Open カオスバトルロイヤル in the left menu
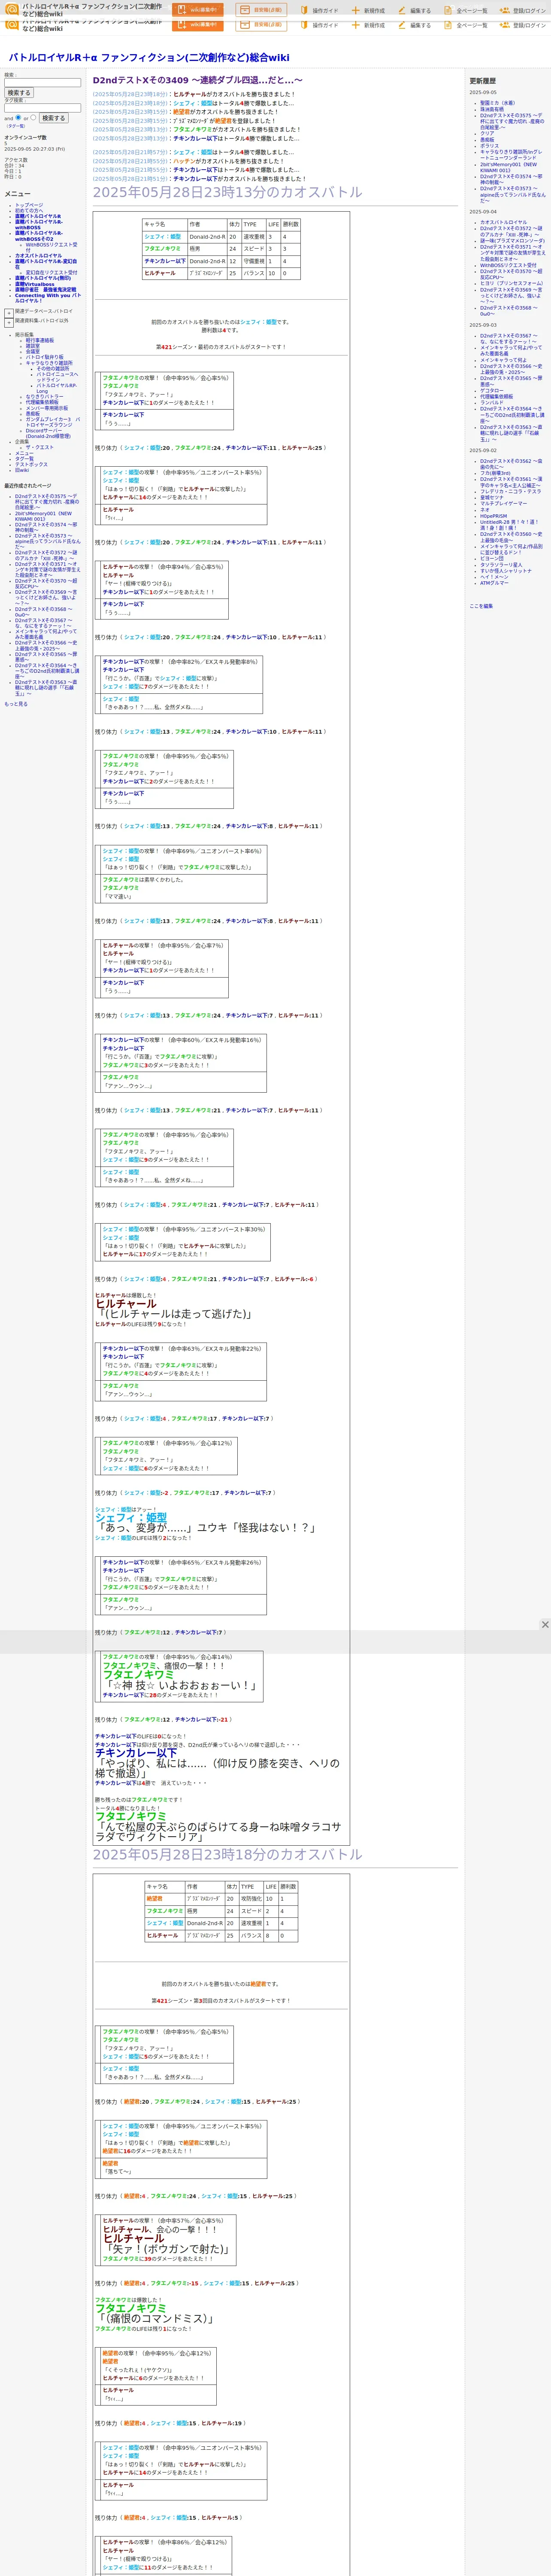The height and width of the screenshot is (2576, 551). coord(38,255)
